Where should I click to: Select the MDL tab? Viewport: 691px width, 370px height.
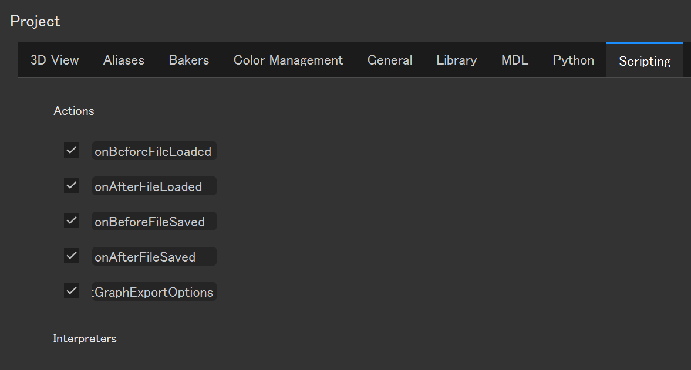coord(515,60)
